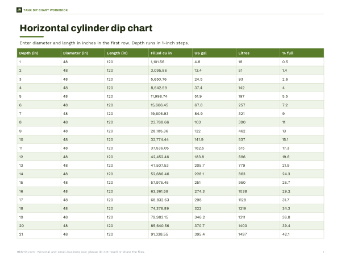Click the '52,686.46' filled cu in cell

[x=170, y=174]
